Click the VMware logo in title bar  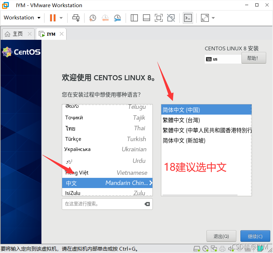pos(5,5)
